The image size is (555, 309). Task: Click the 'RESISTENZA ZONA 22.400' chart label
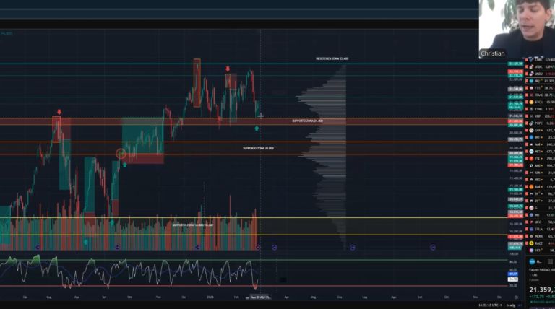click(332, 58)
